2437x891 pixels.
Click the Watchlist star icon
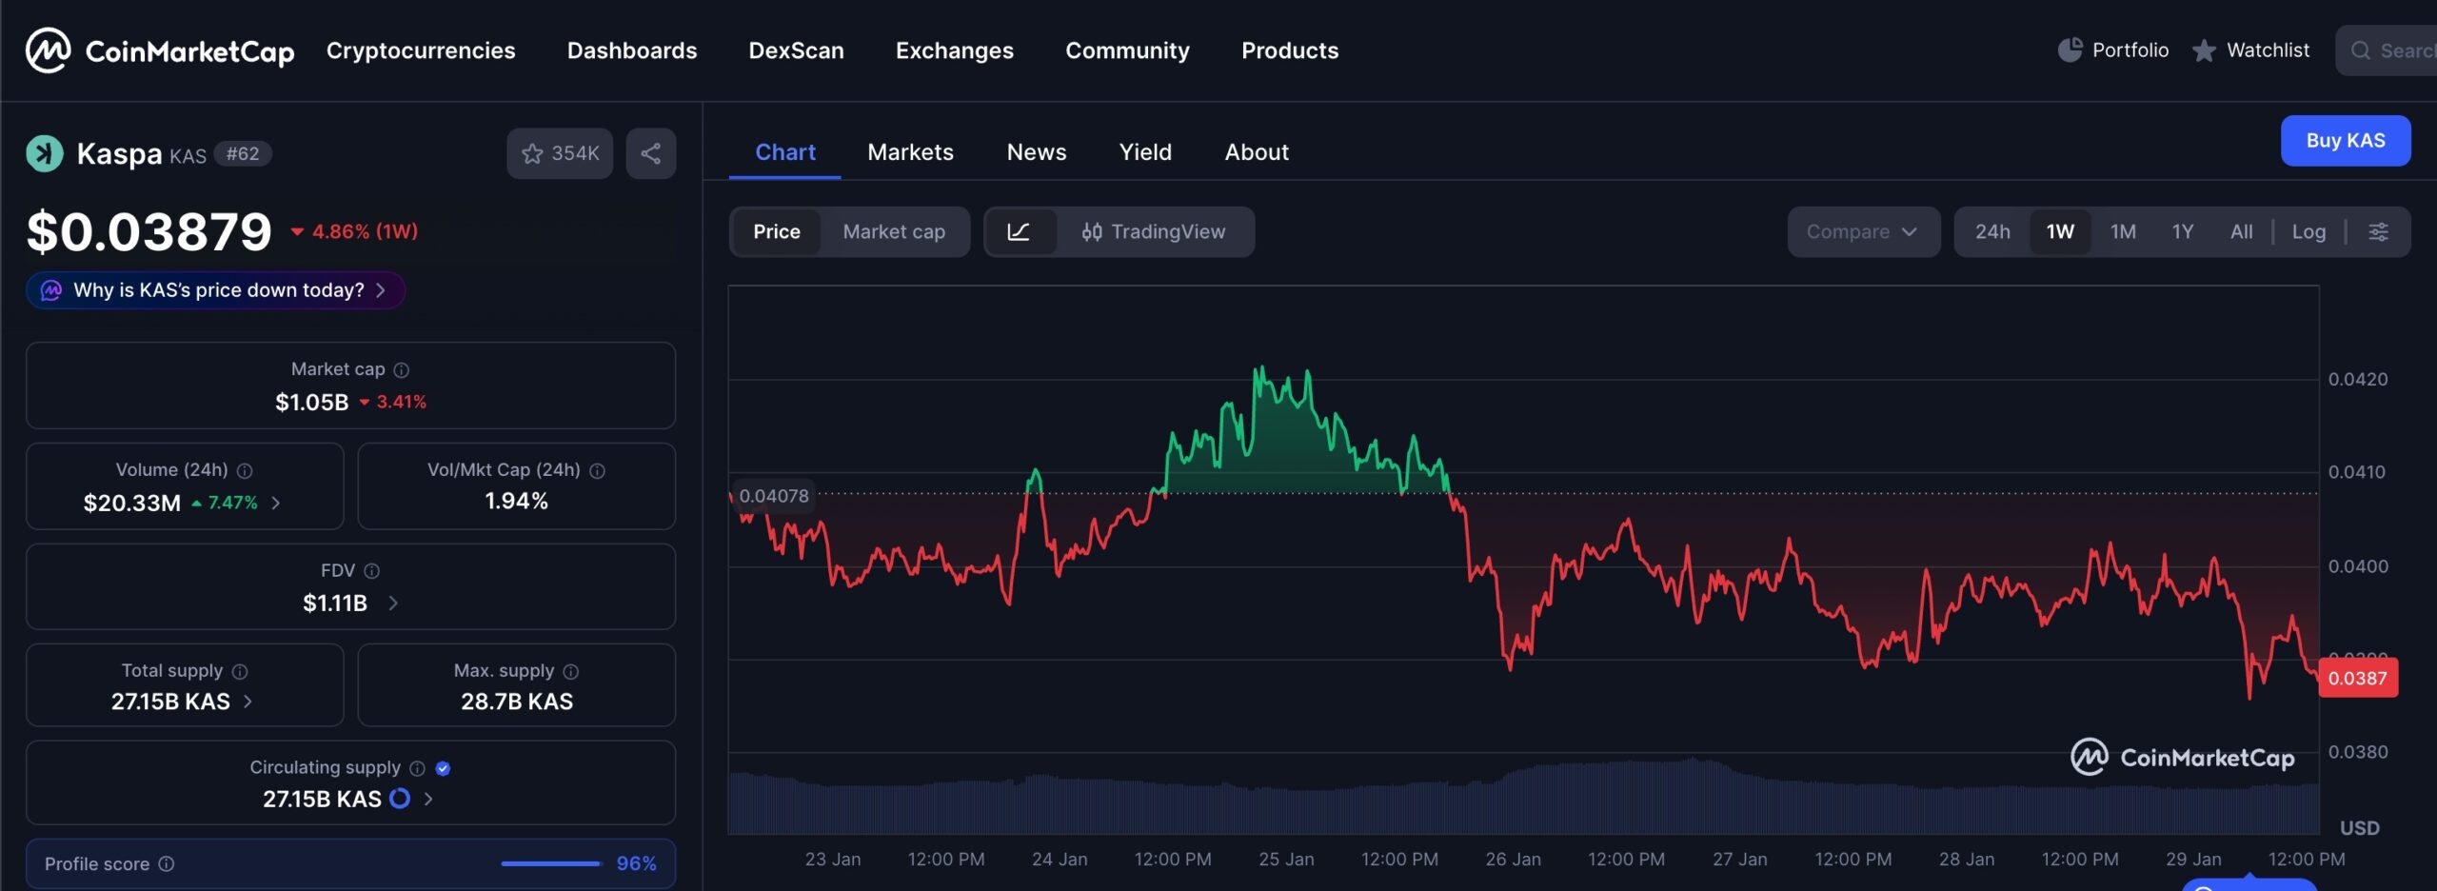tap(2204, 50)
